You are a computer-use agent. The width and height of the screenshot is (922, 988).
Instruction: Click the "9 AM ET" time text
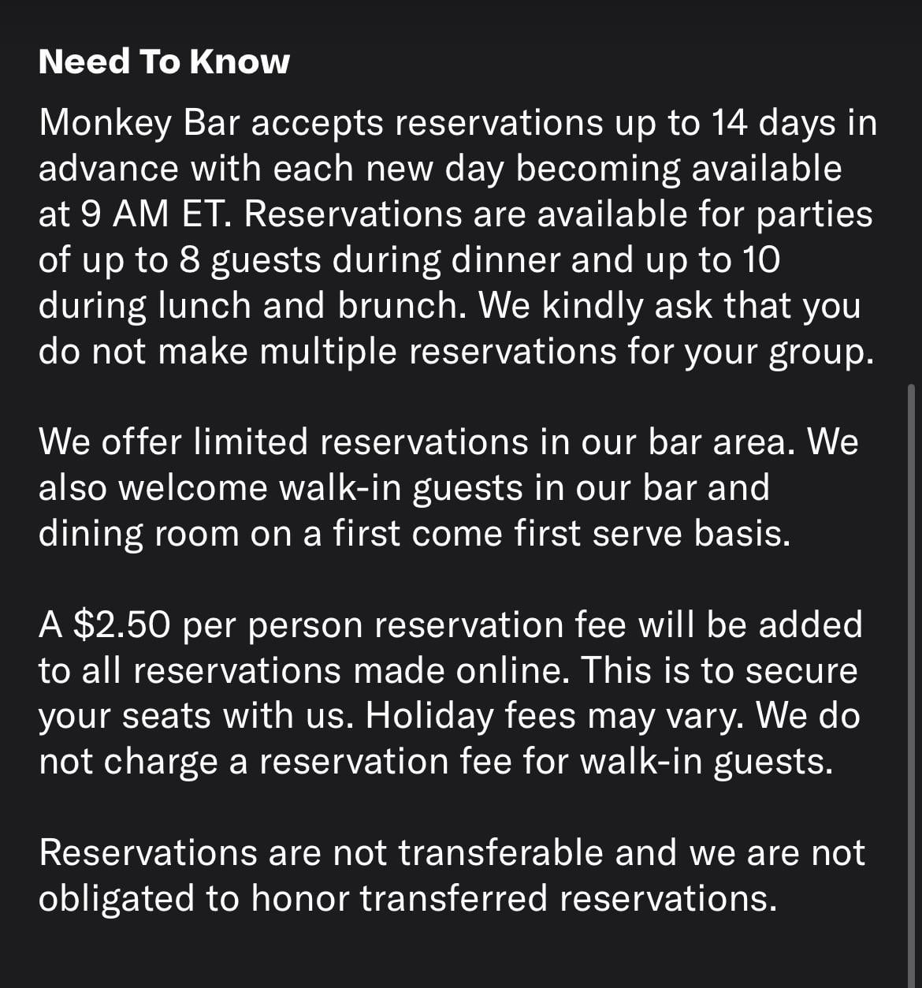tap(156, 214)
